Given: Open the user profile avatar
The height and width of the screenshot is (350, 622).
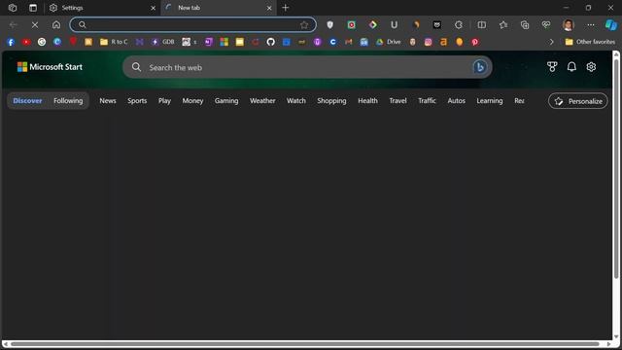Looking at the screenshot, I should tap(569, 25).
